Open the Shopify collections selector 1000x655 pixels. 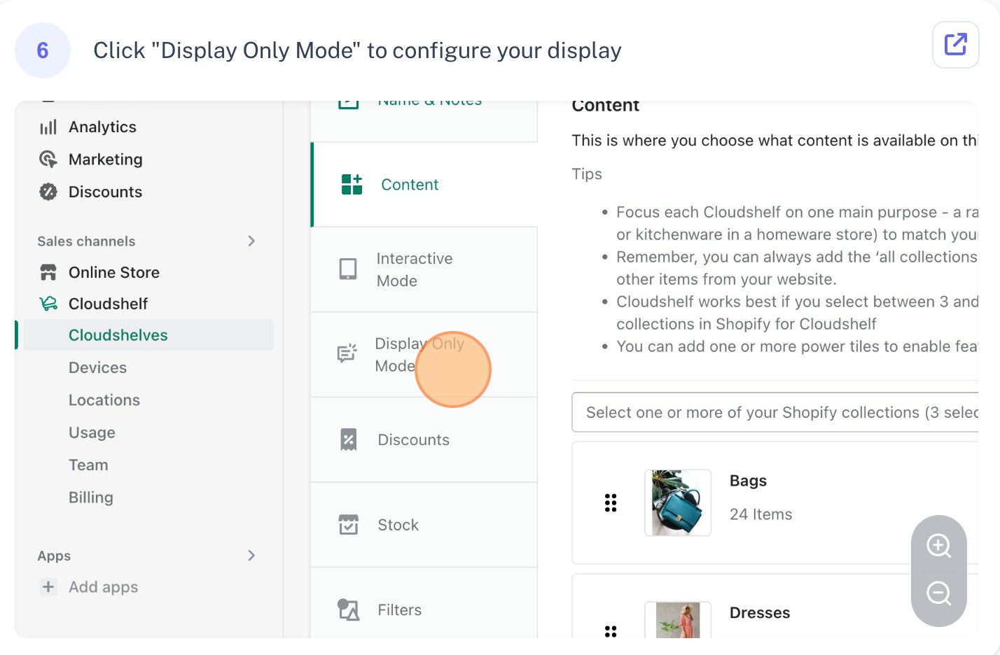775,412
